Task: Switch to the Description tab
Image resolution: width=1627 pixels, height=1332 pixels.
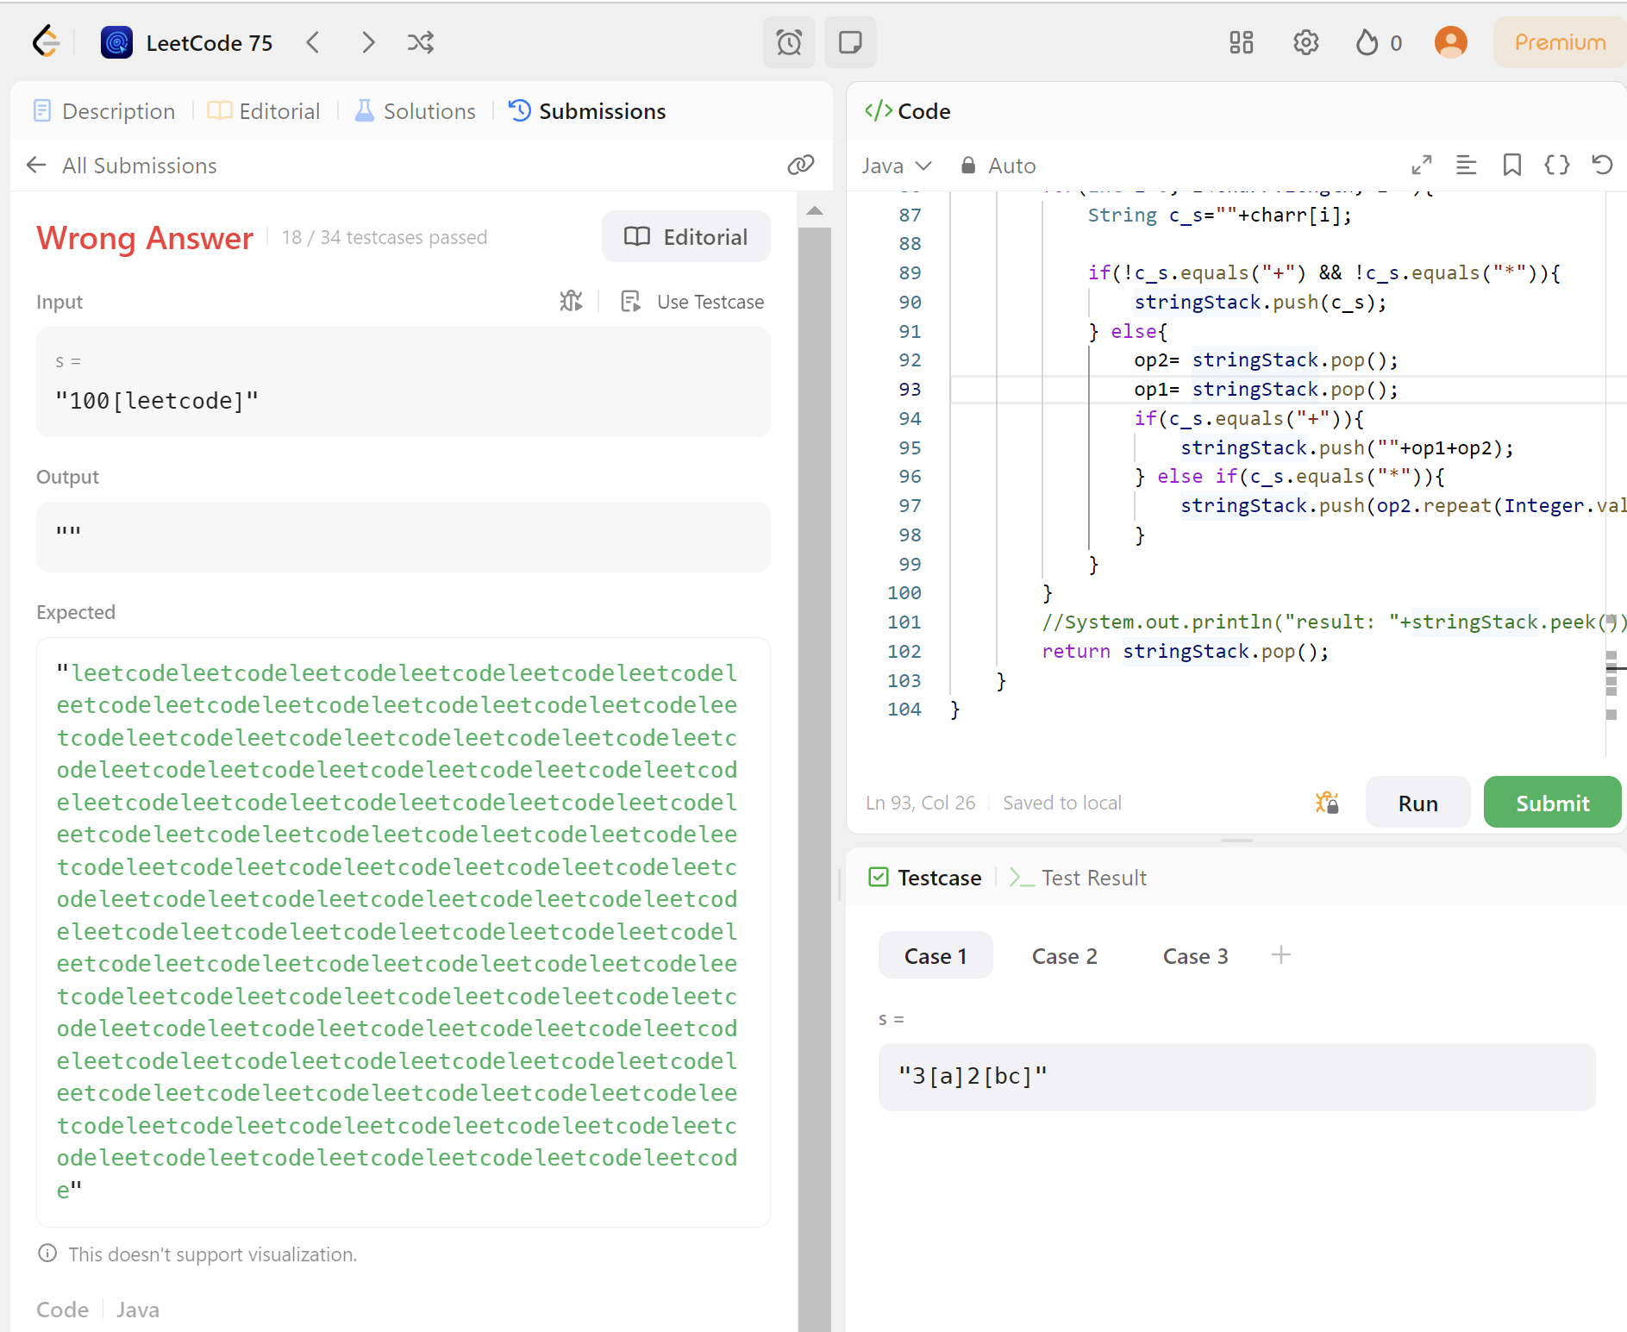Action: click(104, 111)
